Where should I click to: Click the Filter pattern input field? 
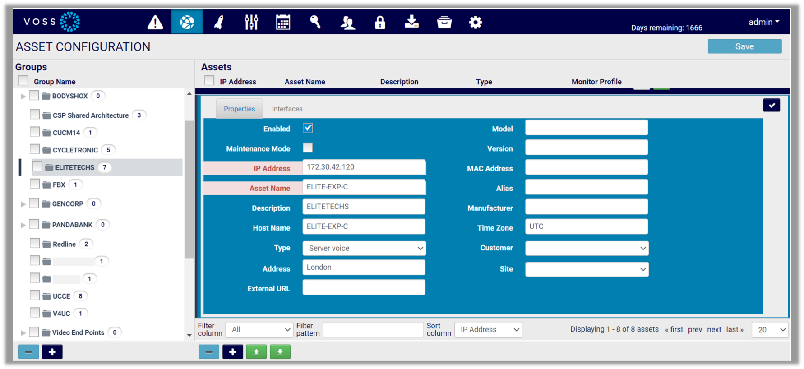point(373,330)
